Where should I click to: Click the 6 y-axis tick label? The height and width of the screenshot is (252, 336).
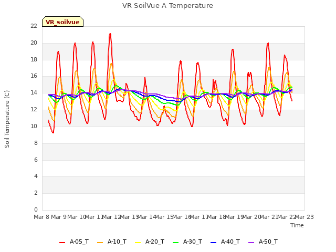pyautogui.click(x=36, y=160)
